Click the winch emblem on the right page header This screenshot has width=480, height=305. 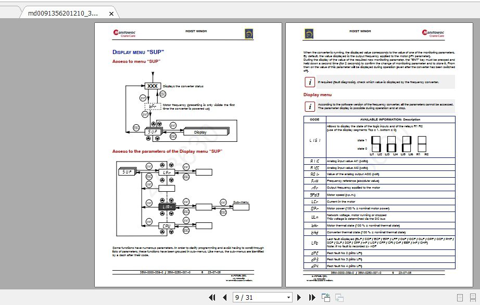click(x=309, y=34)
